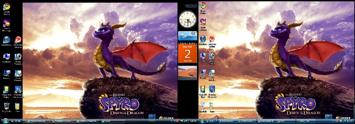Image resolution: width=355 pixels, height=124 pixels.
Task: Click Switch Between Windows icon, left taskbar
Action: tap(19, 121)
